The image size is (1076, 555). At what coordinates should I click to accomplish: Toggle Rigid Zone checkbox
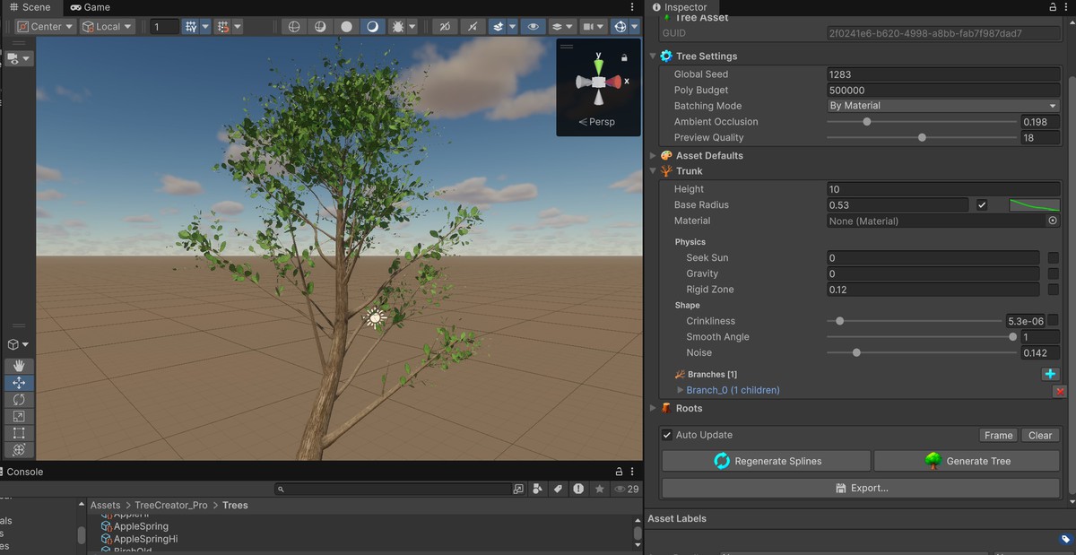click(1053, 290)
